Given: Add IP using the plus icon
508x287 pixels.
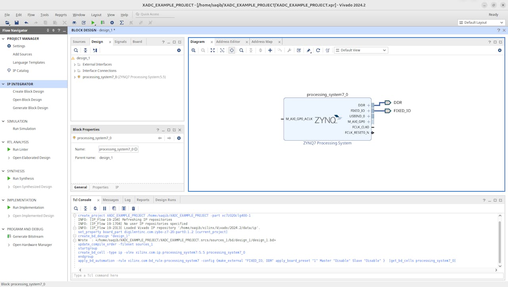Looking at the screenshot, I should 270,50.
